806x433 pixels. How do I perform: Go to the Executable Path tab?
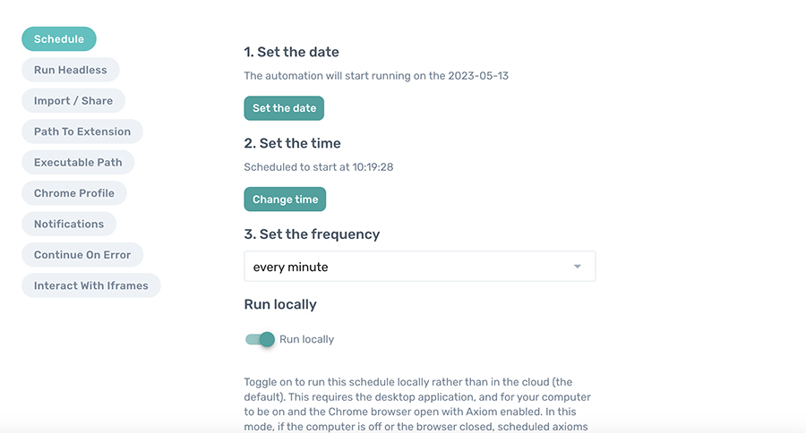[x=78, y=163]
